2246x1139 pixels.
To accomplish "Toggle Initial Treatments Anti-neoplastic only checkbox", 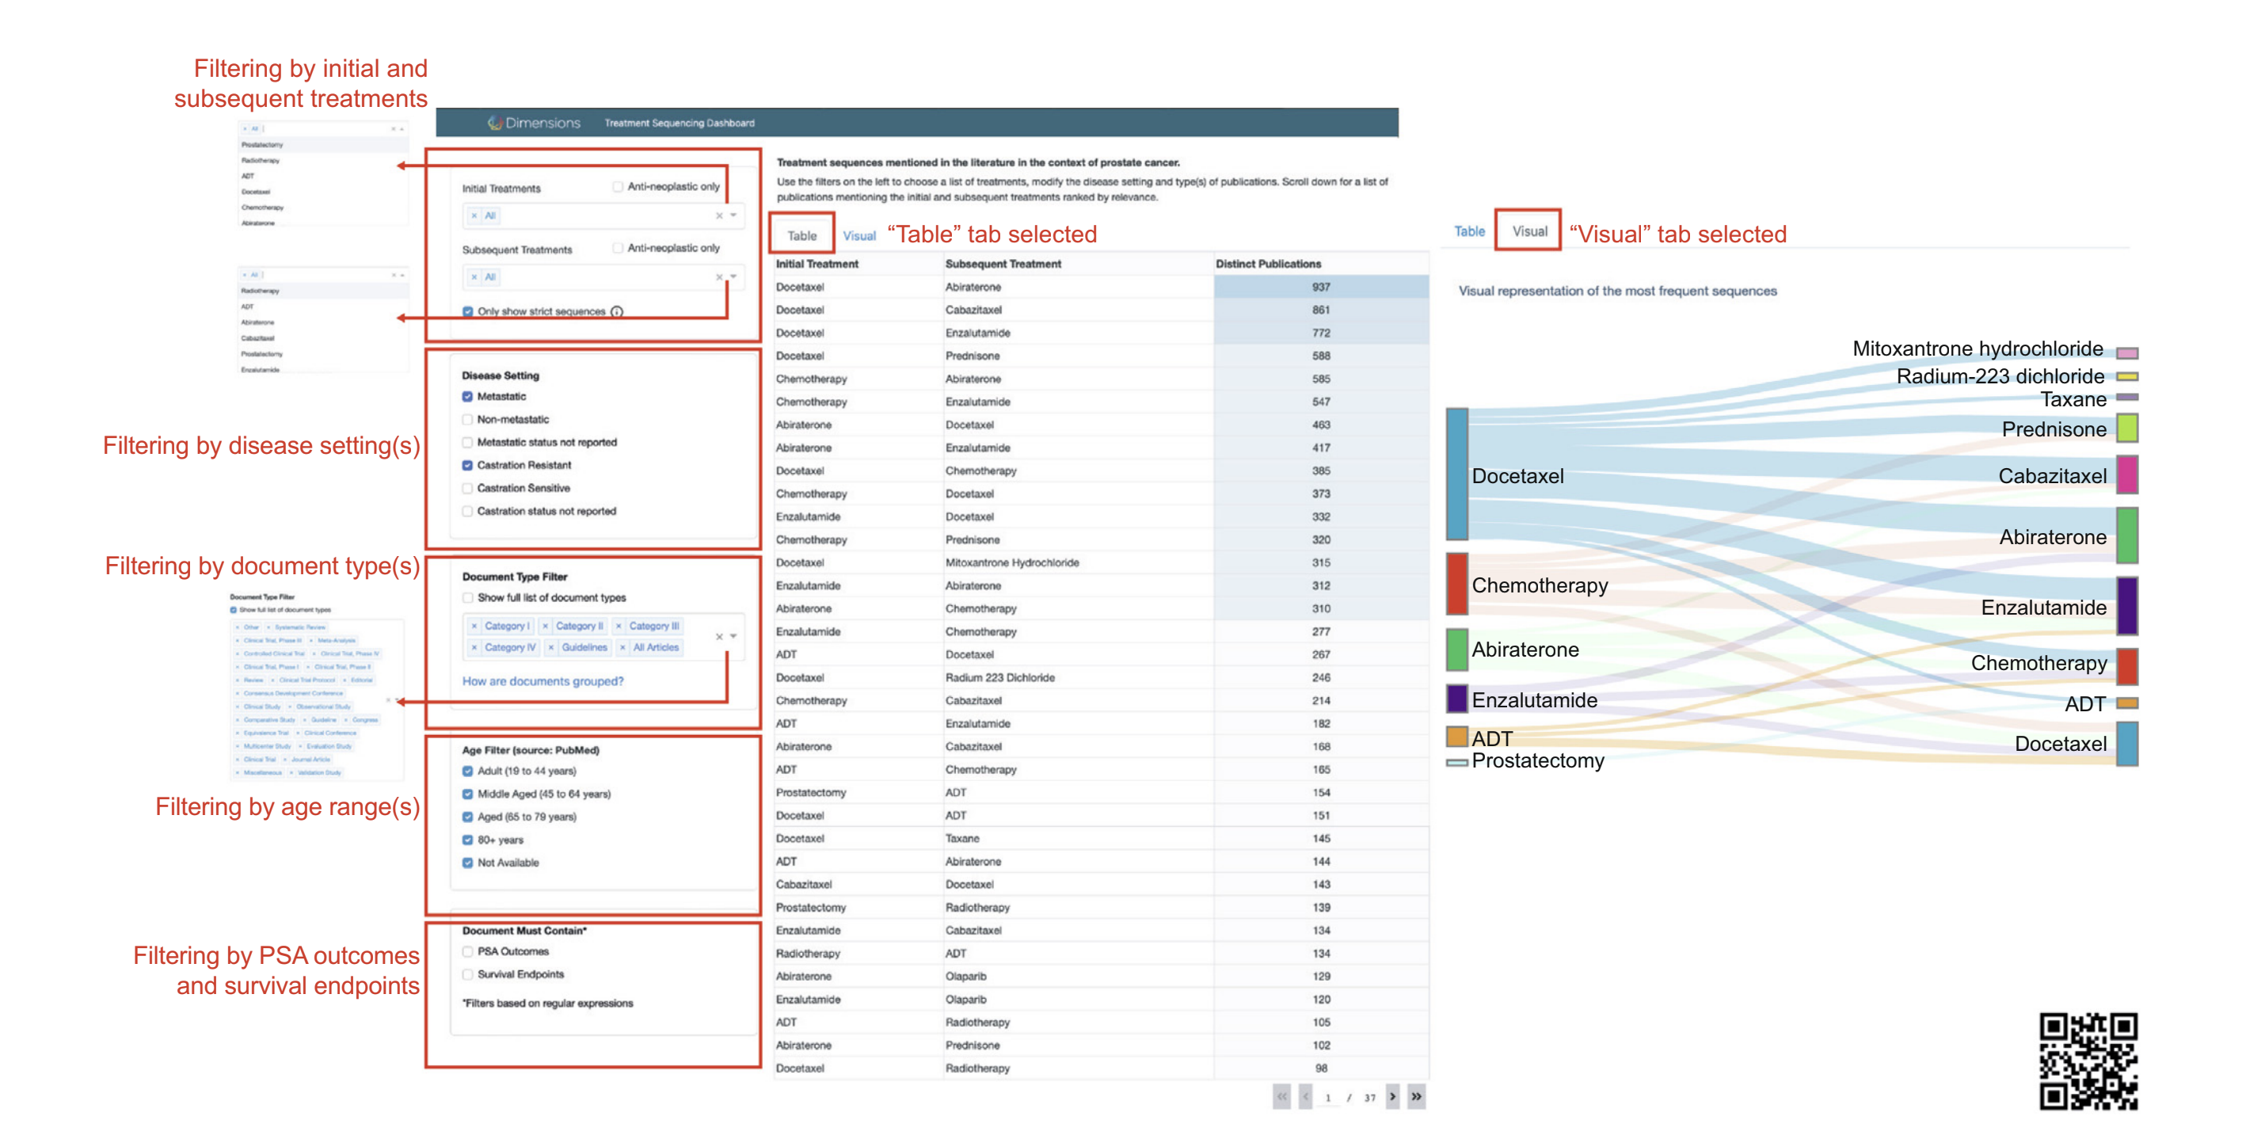I will [619, 187].
